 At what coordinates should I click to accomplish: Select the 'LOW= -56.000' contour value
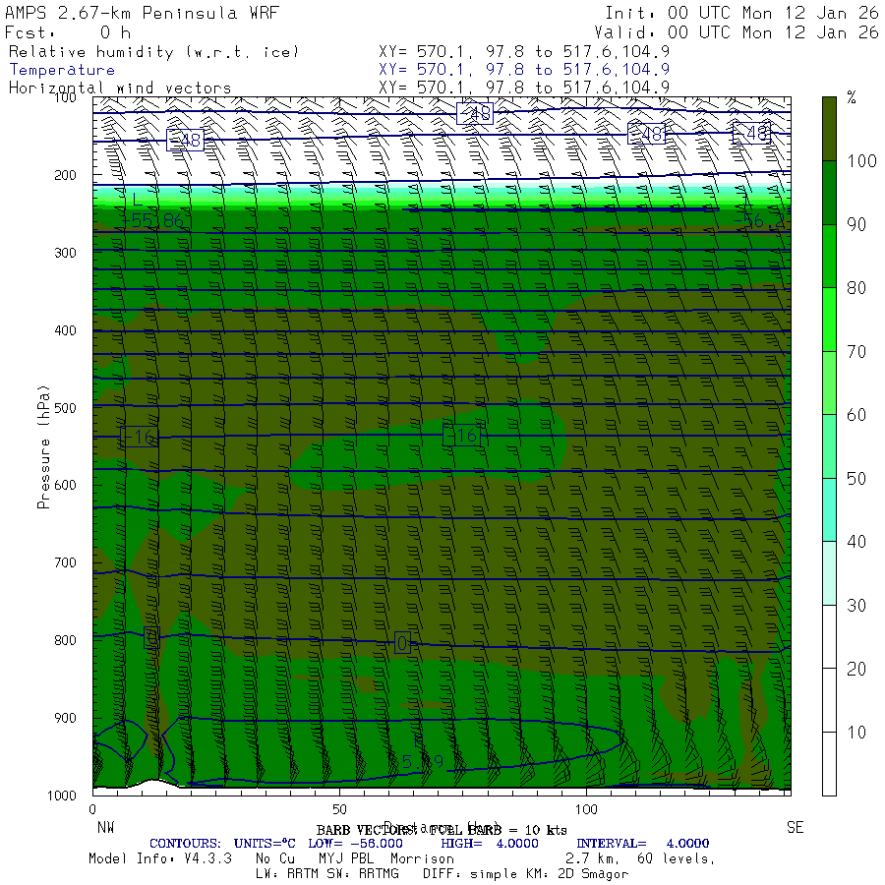(x=356, y=844)
